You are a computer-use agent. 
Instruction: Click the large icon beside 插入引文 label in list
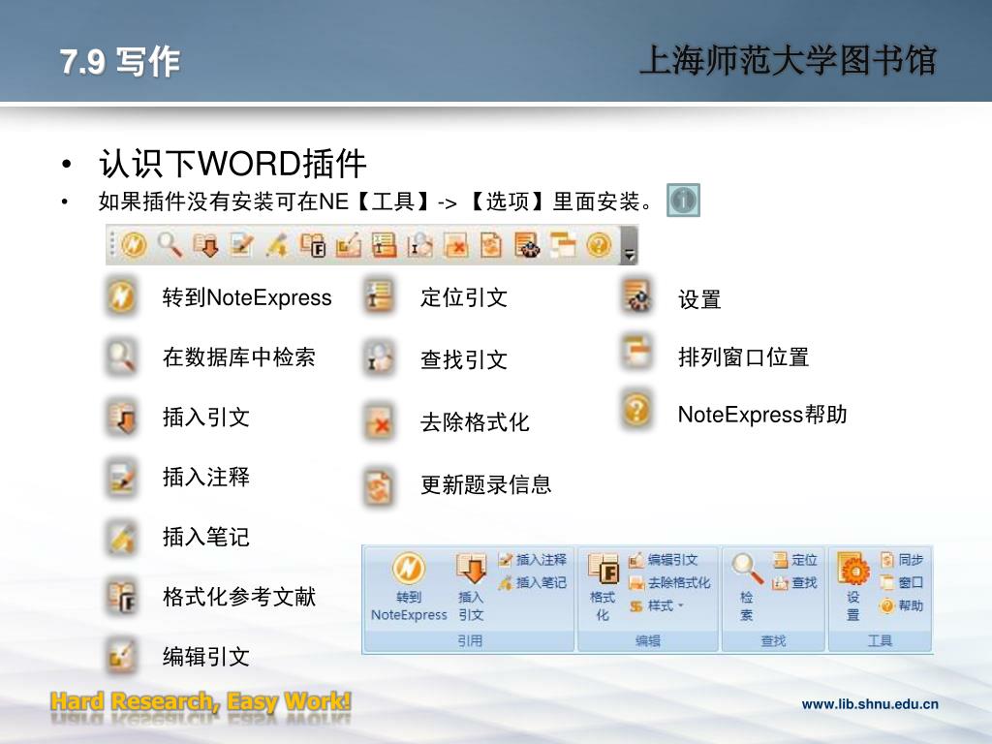click(121, 417)
